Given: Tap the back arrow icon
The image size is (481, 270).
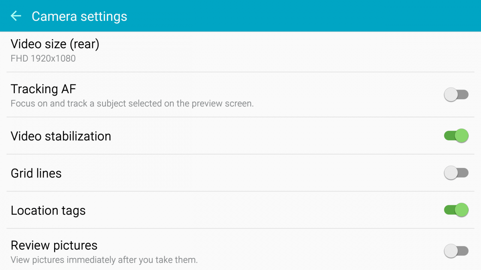Looking at the screenshot, I should [16, 16].
